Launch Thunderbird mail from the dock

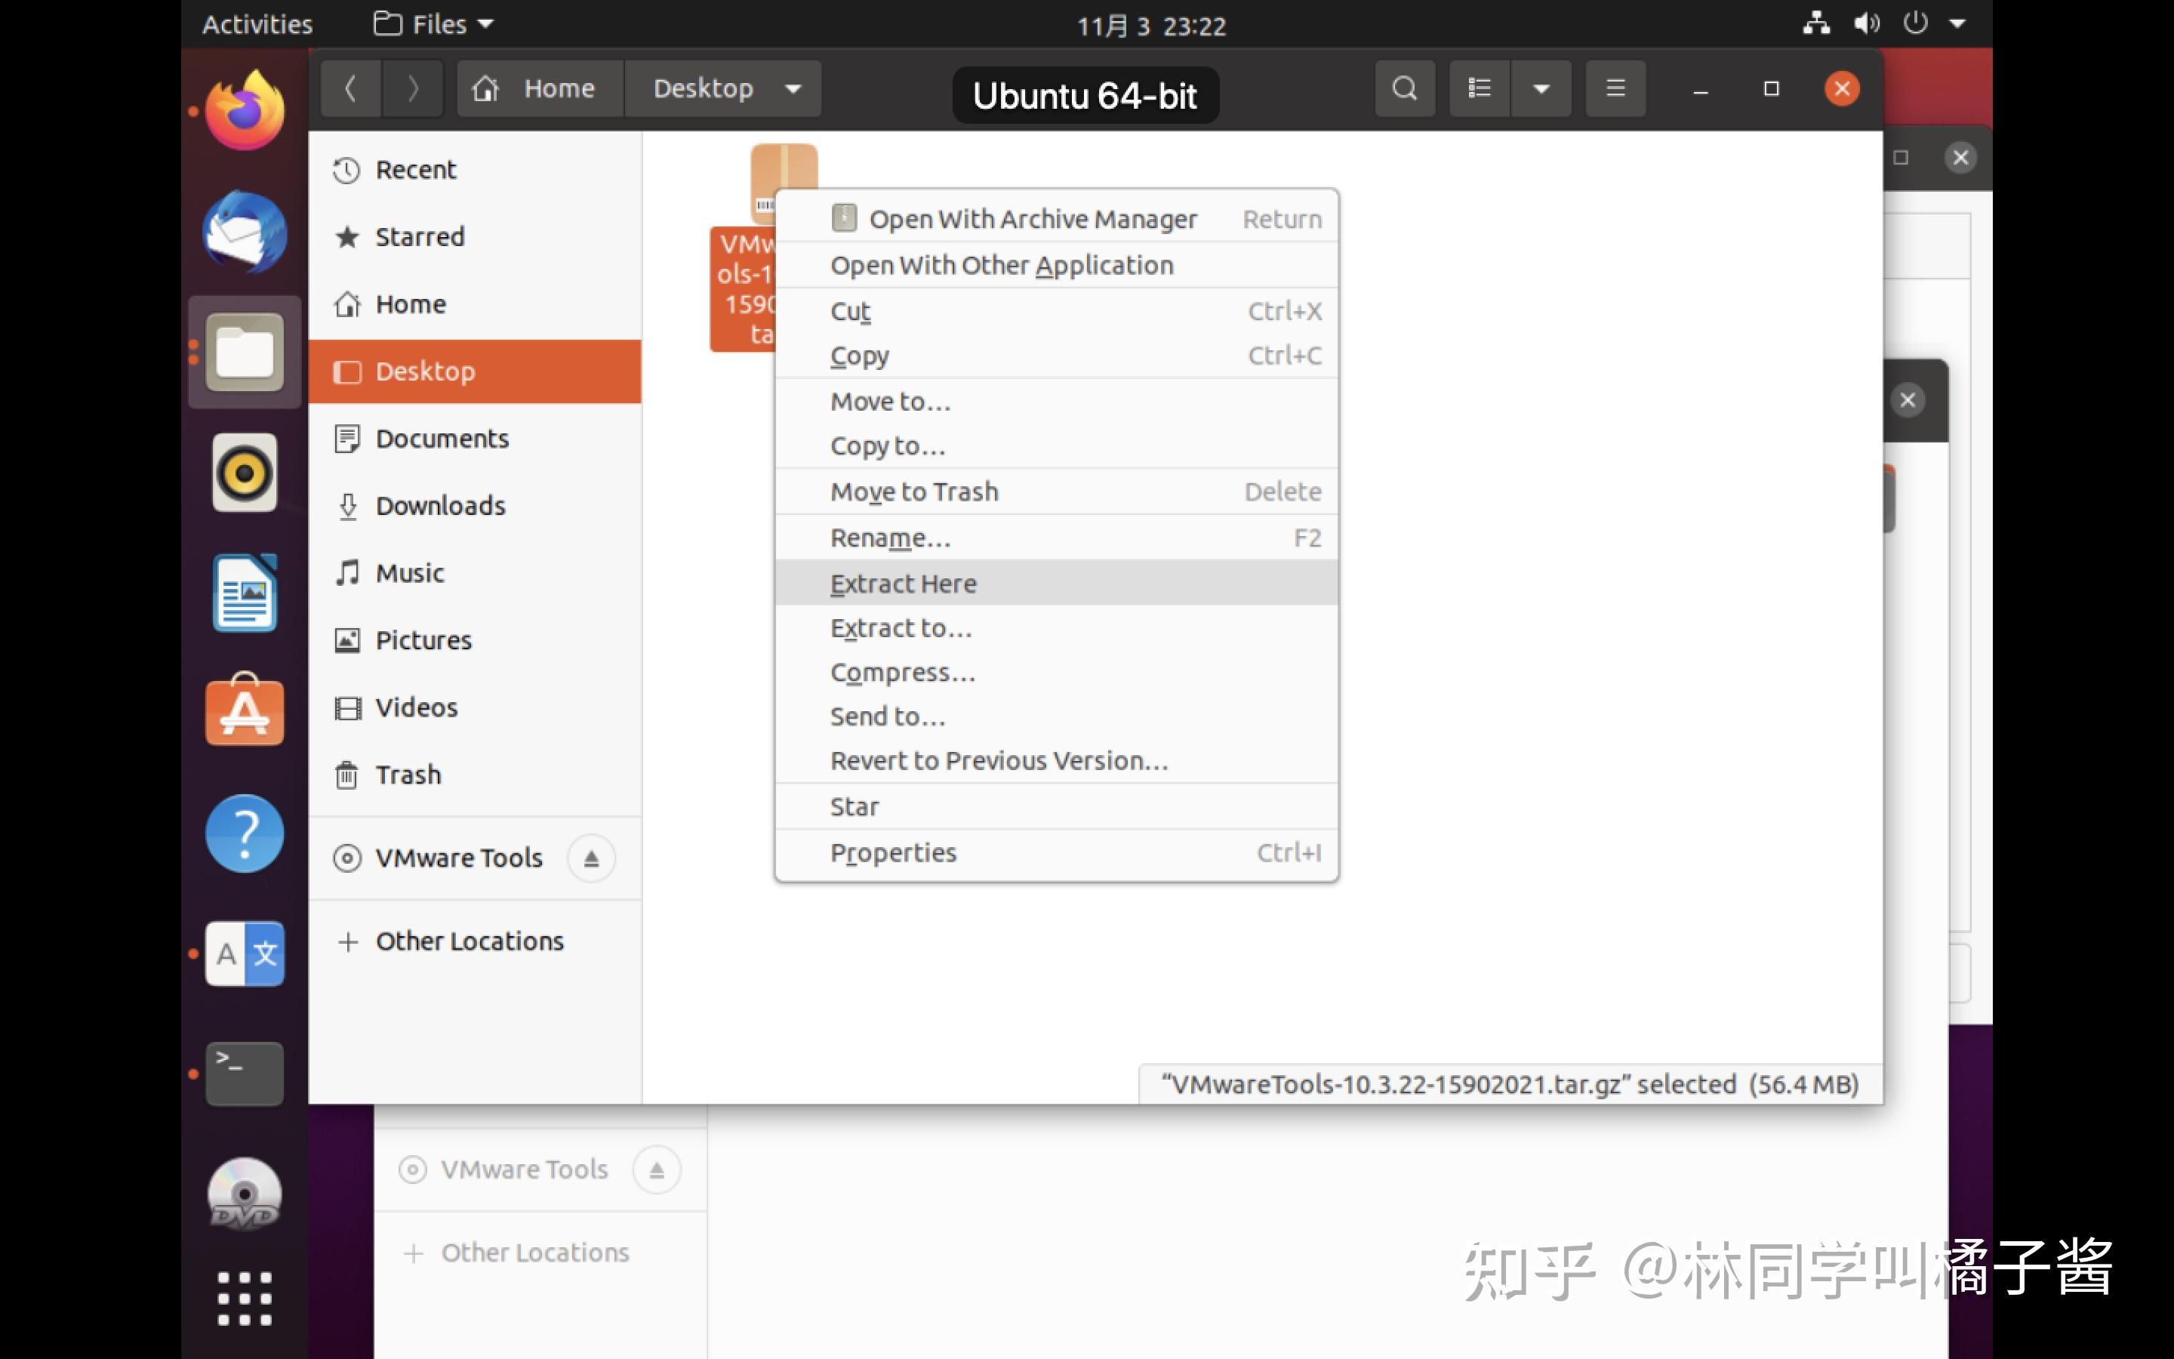[245, 232]
